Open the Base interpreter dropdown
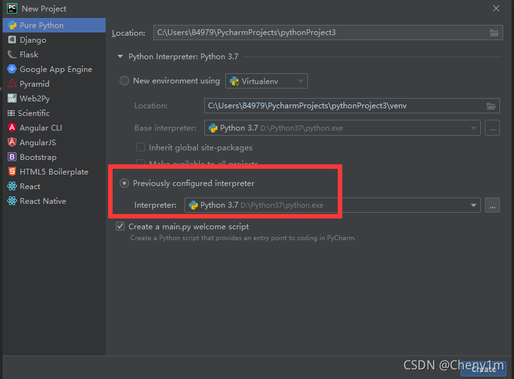 click(x=342, y=128)
